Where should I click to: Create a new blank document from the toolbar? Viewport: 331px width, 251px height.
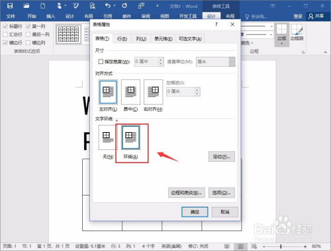click(42, 6)
